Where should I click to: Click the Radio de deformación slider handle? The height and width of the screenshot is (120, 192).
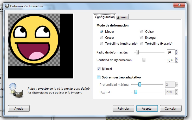pyautogui.click(x=137, y=52)
